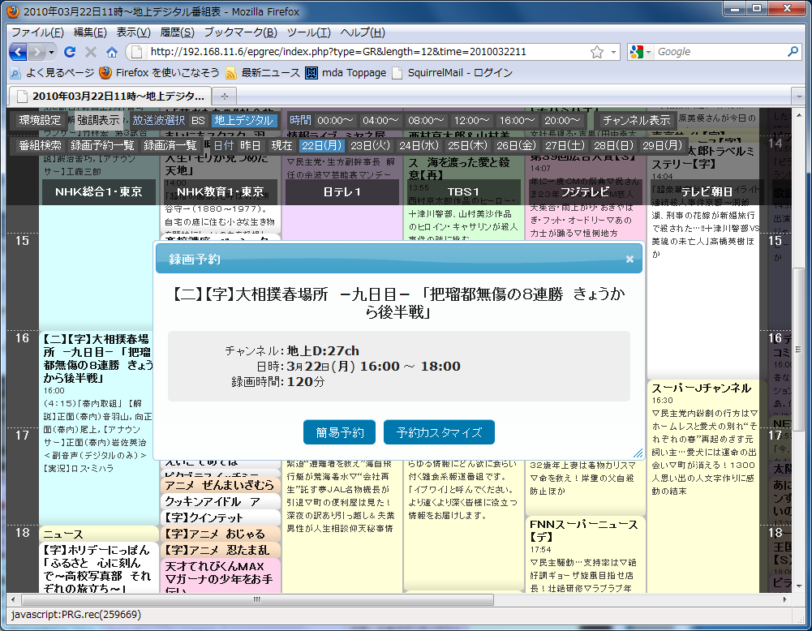The height and width of the screenshot is (631, 812).
Task: Click the 予約カスタマイズ button
Action: [439, 432]
